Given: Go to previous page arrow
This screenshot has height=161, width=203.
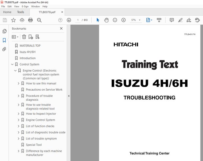Looking at the screenshot, I should pos(60,20).
